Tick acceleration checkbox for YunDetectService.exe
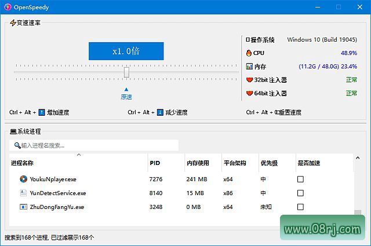The image size is (371, 246). 300,193
